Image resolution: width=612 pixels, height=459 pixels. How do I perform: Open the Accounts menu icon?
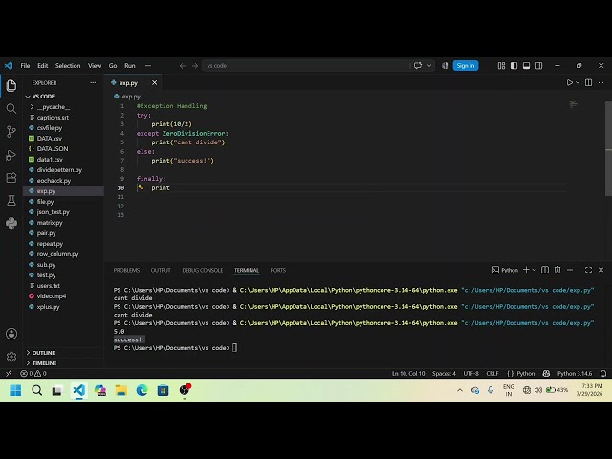tap(11, 334)
